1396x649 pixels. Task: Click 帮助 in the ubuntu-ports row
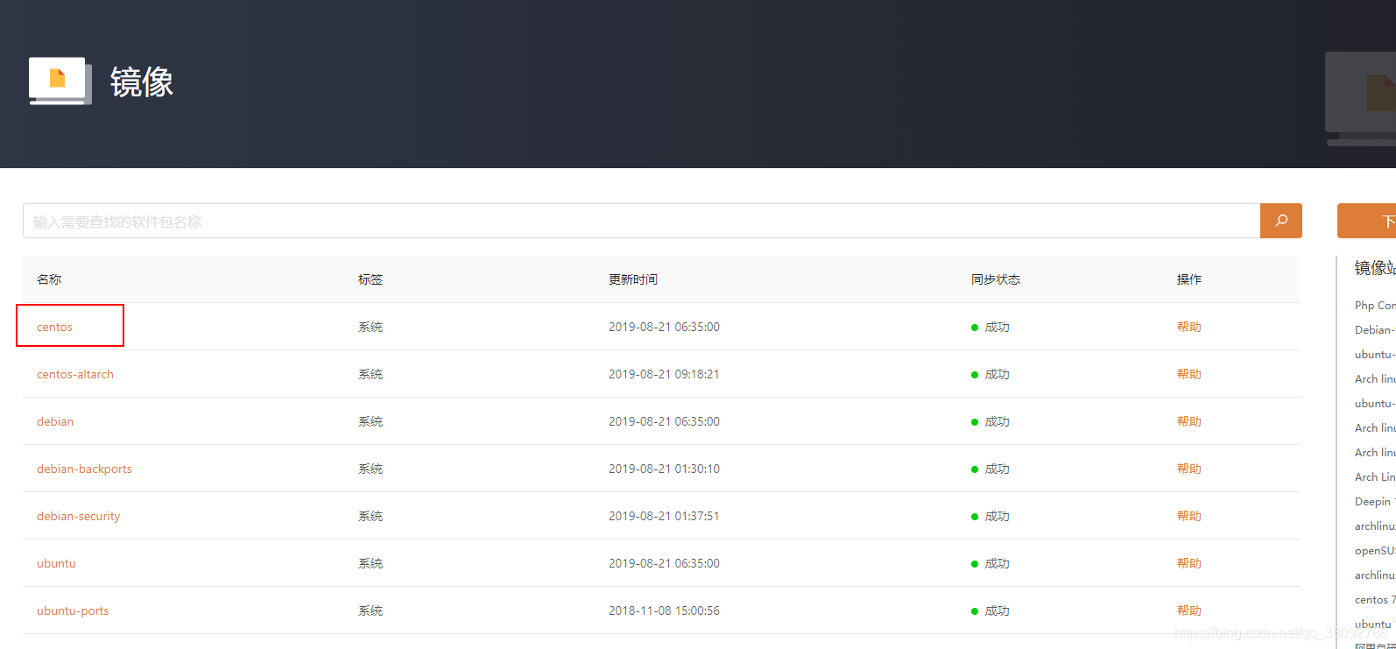(x=1188, y=610)
